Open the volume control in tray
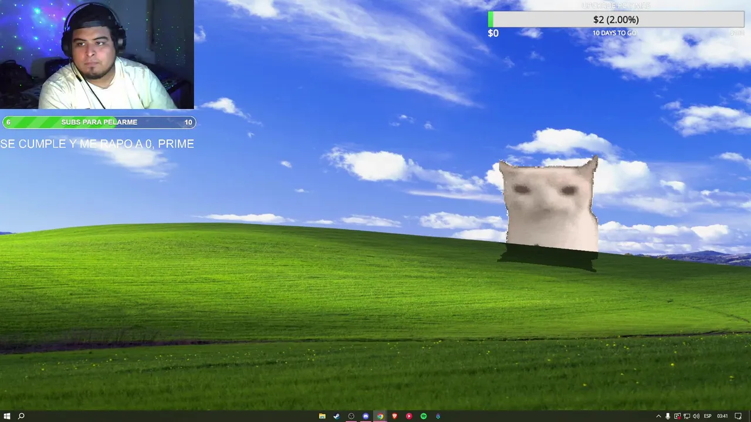This screenshot has width=751, height=422. tap(696, 416)
